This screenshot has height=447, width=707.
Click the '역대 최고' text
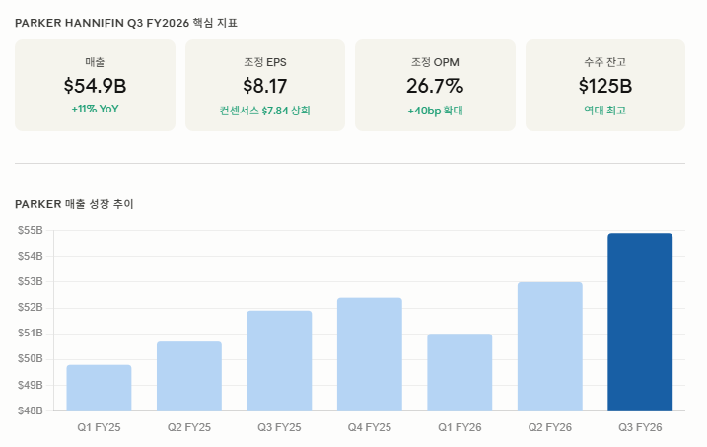(605, 111)
